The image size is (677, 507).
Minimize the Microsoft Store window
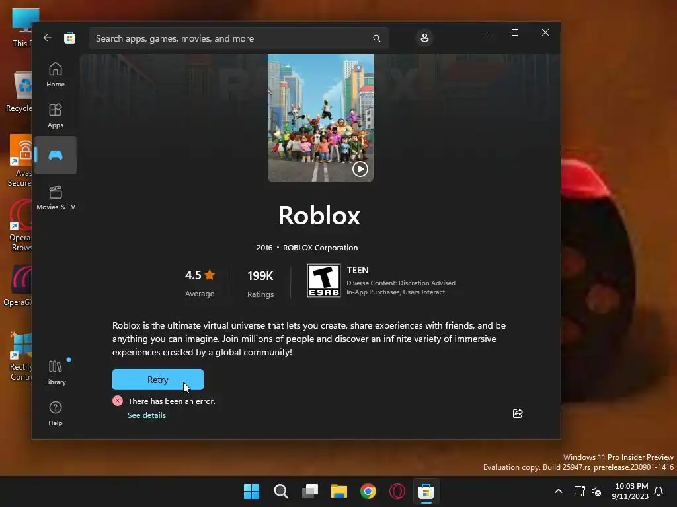tap(485, 32)
